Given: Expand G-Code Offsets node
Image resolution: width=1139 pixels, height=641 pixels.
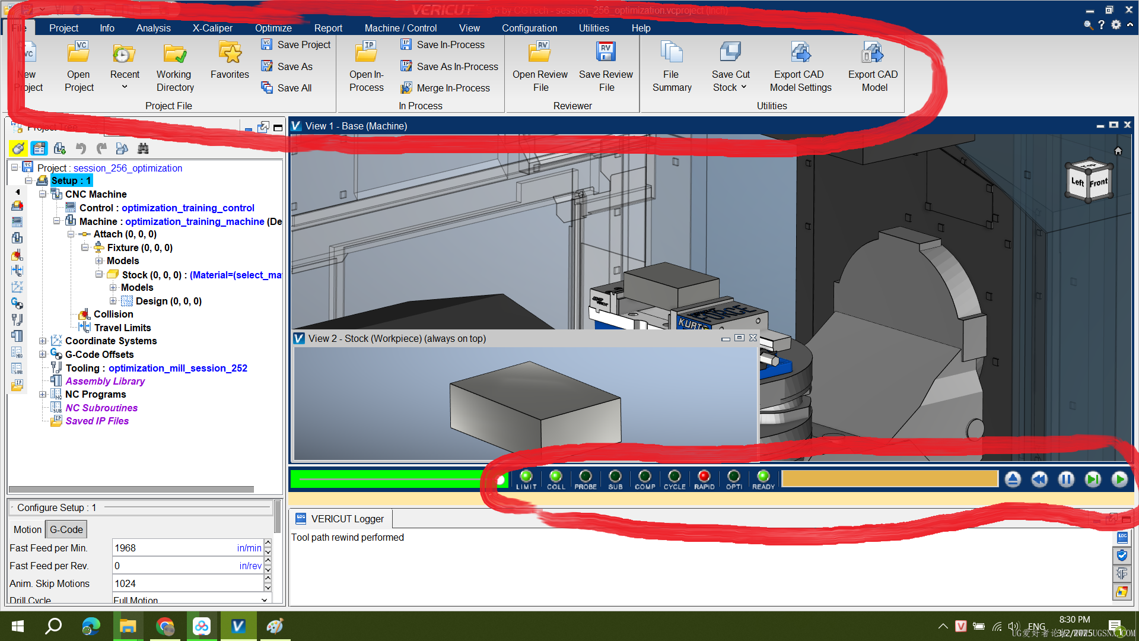Looking at the screenshot, I should [42, 354].
